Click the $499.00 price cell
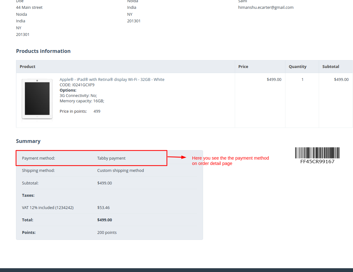 pyautogui.click(x=274, y=79)
